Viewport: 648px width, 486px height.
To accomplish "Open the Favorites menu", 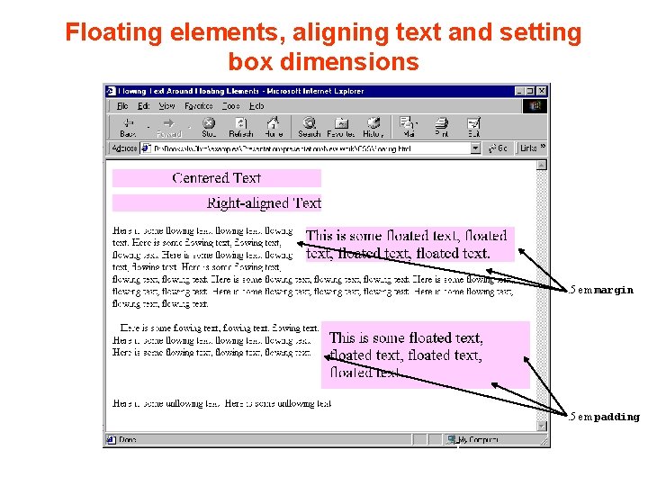I will (x=198, y=106).
